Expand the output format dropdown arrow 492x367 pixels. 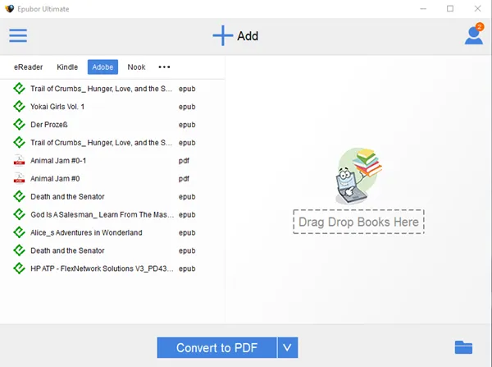(288, 347)
